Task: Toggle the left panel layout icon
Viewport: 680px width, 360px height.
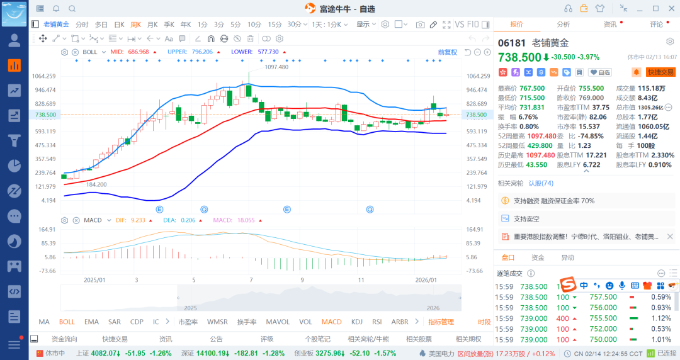Action: [35, 25]
